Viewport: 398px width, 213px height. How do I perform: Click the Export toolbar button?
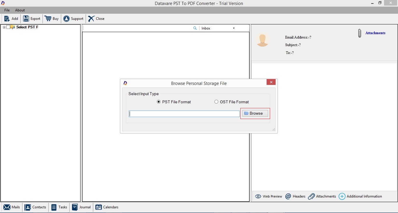click(x=32, y=19)
